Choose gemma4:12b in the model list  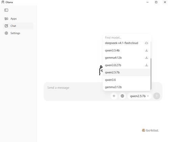coord(127,58)
